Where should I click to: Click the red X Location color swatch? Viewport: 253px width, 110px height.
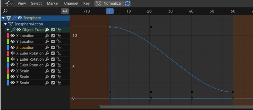8,36
